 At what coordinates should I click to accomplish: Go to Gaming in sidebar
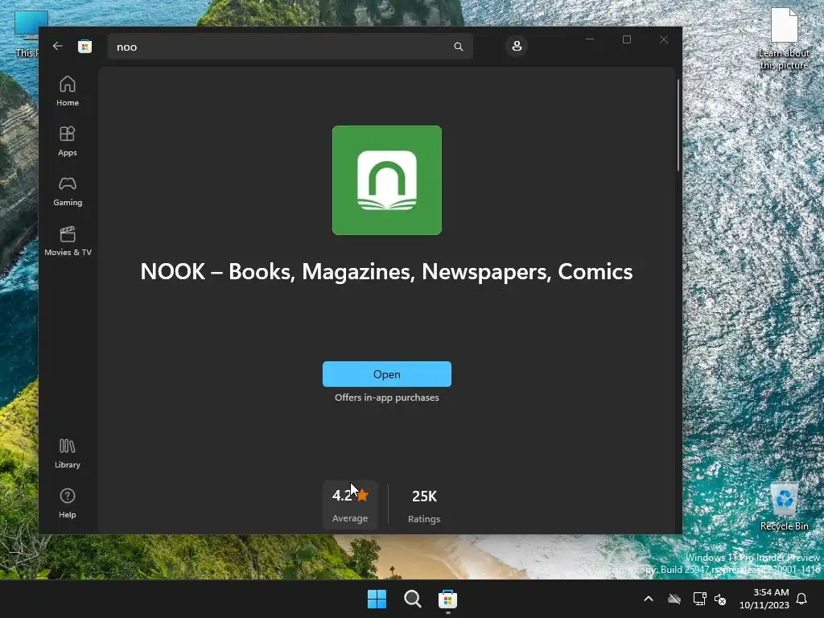(x=68, y=191)
